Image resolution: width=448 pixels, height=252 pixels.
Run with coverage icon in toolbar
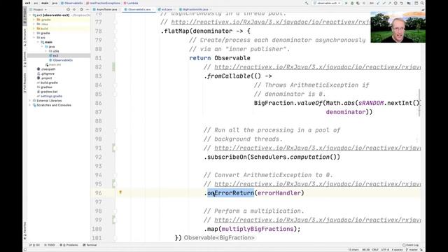click(358, 3)
